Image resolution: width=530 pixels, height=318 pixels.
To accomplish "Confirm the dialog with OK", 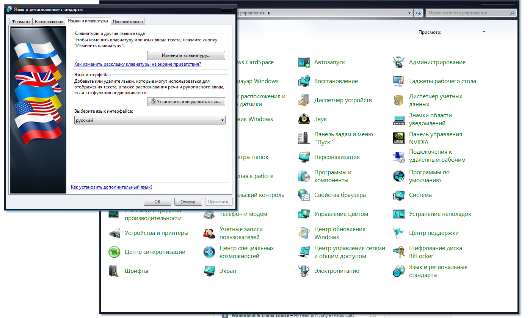I will 157,202.
